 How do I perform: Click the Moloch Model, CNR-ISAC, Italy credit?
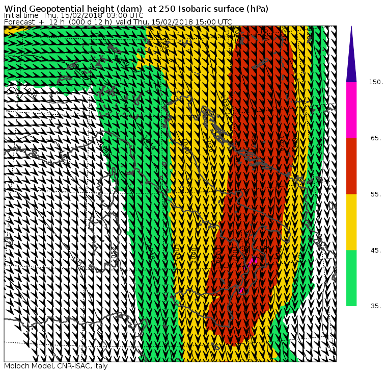pos(56,366)
